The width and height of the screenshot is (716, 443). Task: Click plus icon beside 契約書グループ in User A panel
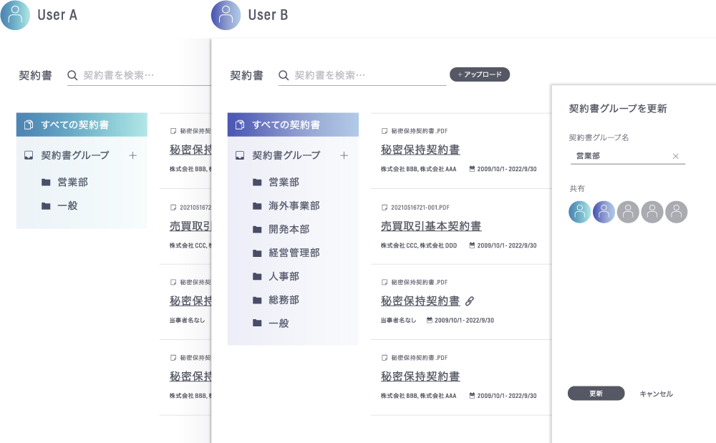(x=132, y=155)
